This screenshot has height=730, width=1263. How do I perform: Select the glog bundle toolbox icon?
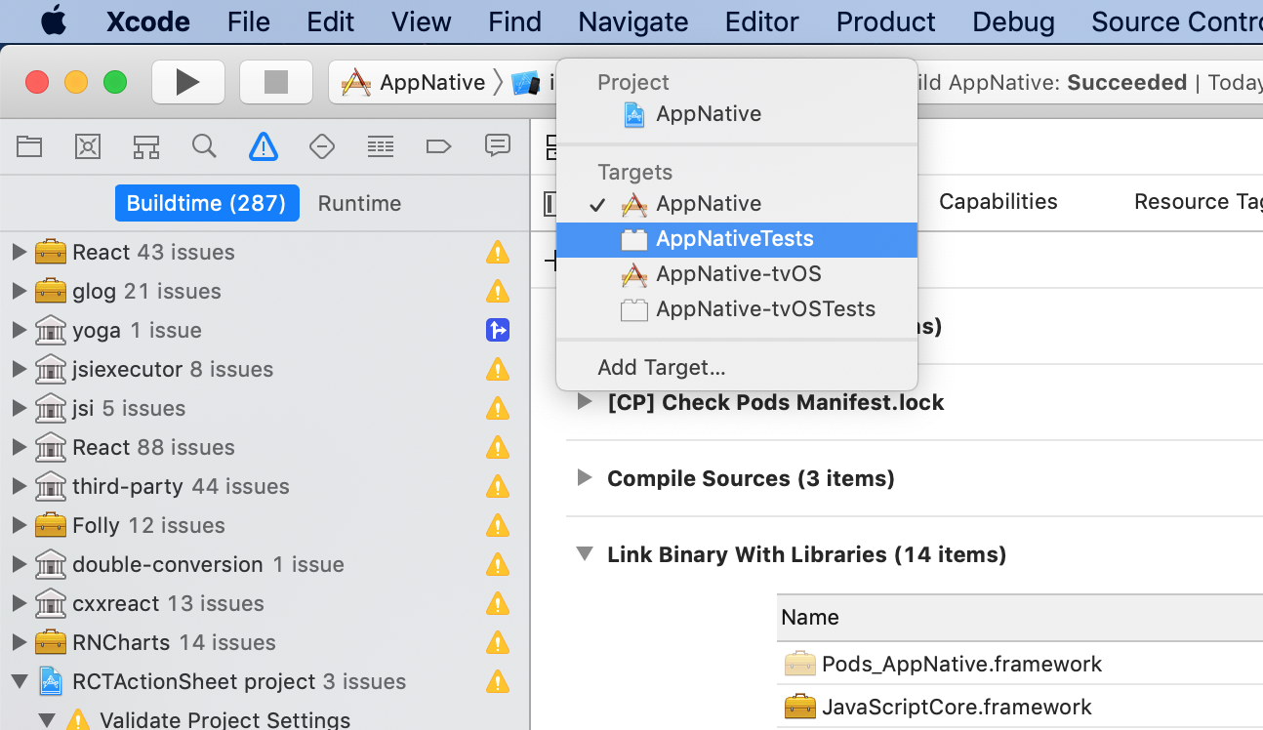(51, 291)
